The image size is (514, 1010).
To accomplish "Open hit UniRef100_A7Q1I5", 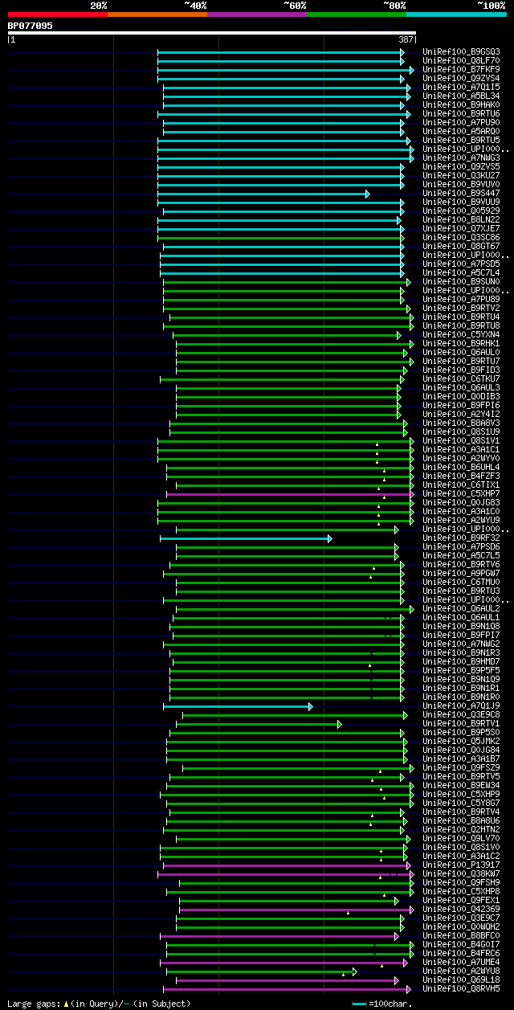I will pos(461,87).
